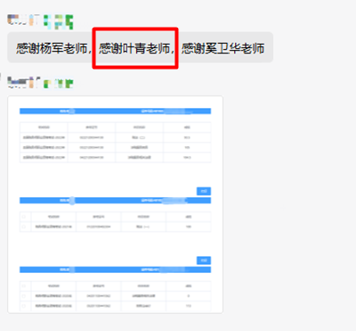Open the shared score table image message
This screenshot has width=356, height=331.
pyautogui.click(x=115, y=204)
